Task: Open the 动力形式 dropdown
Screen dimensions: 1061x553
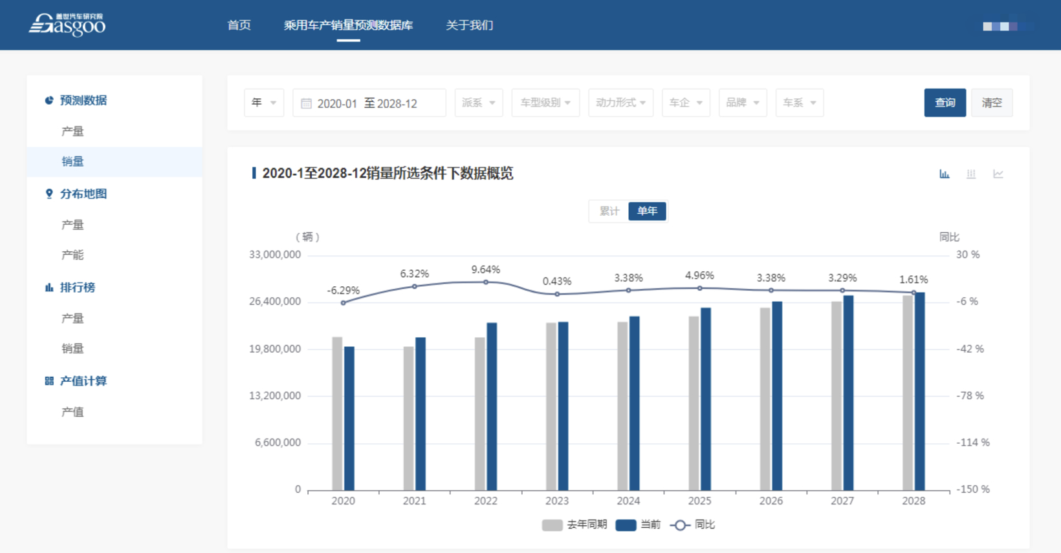Action: coord(621,103)
